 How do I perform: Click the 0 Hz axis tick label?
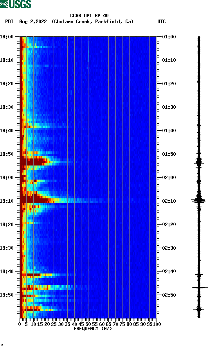pos(20,324)
